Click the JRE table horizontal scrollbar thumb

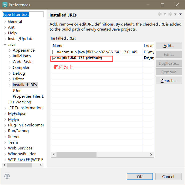(x=76, y=154)
